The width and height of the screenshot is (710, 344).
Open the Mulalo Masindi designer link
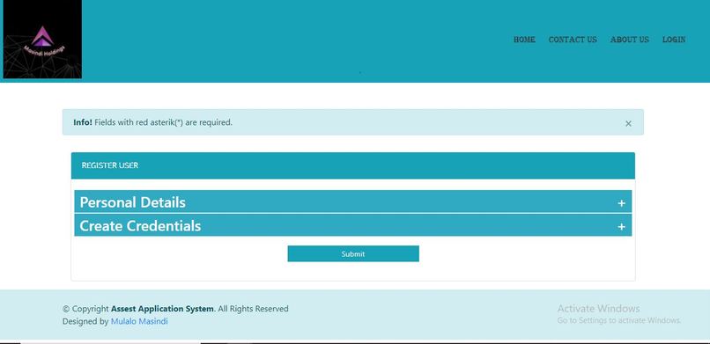coord(139,321)
